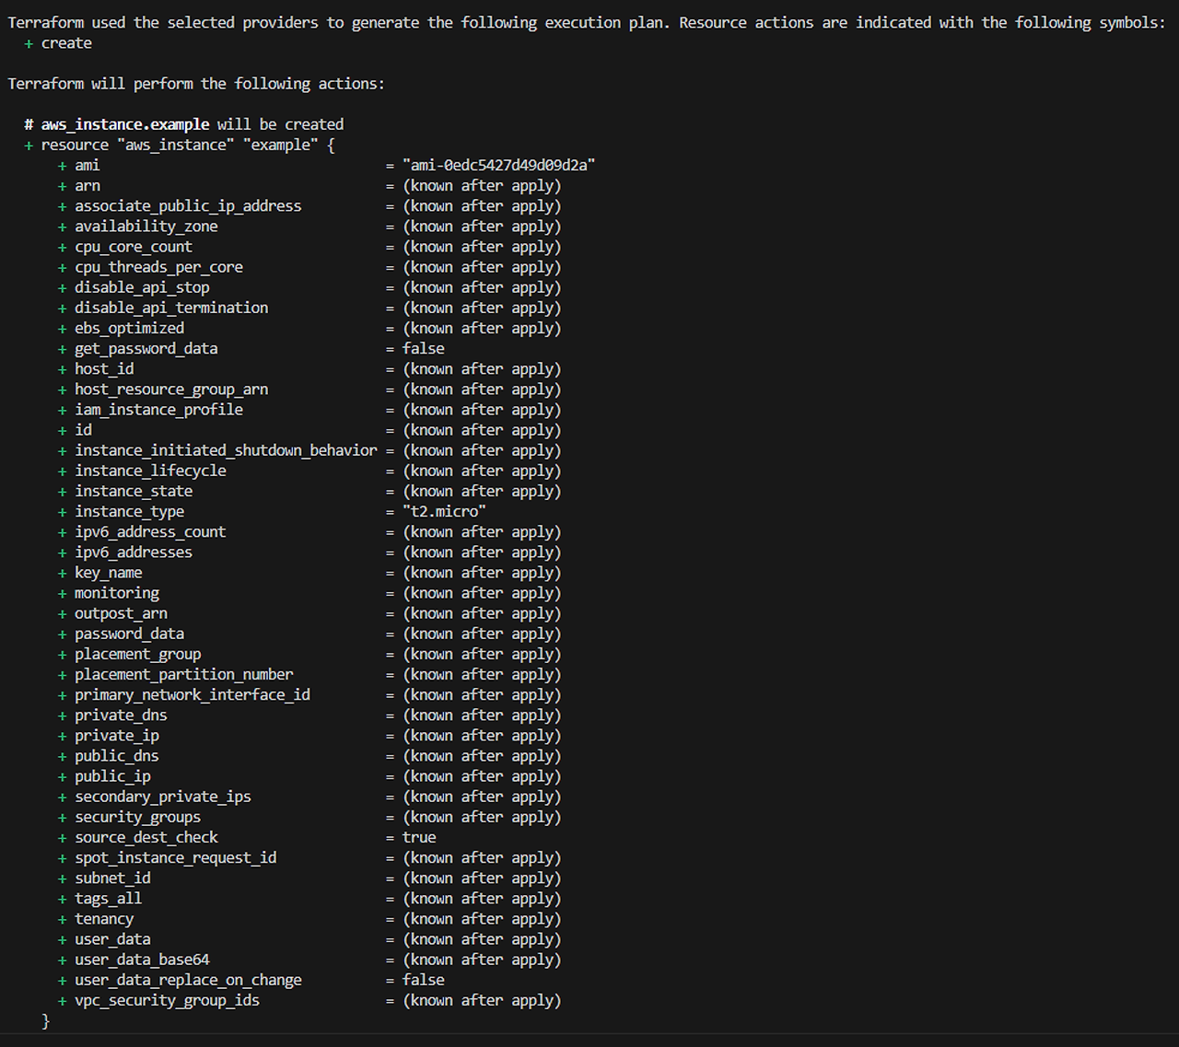Click the attribute name "arn"
This screenshot has height=1047, width=1179.
coord(88,185)
